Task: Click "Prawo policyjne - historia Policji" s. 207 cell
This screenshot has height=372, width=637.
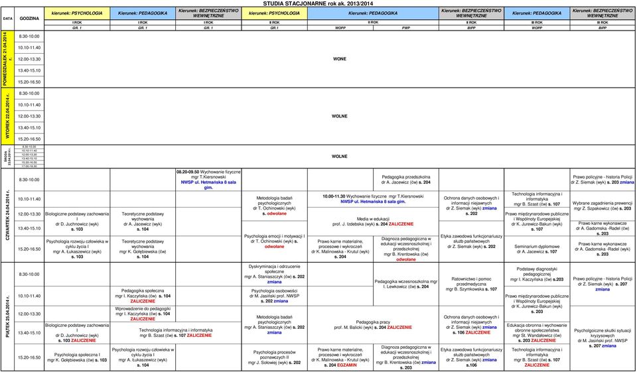Action: (x=603, y=284)
